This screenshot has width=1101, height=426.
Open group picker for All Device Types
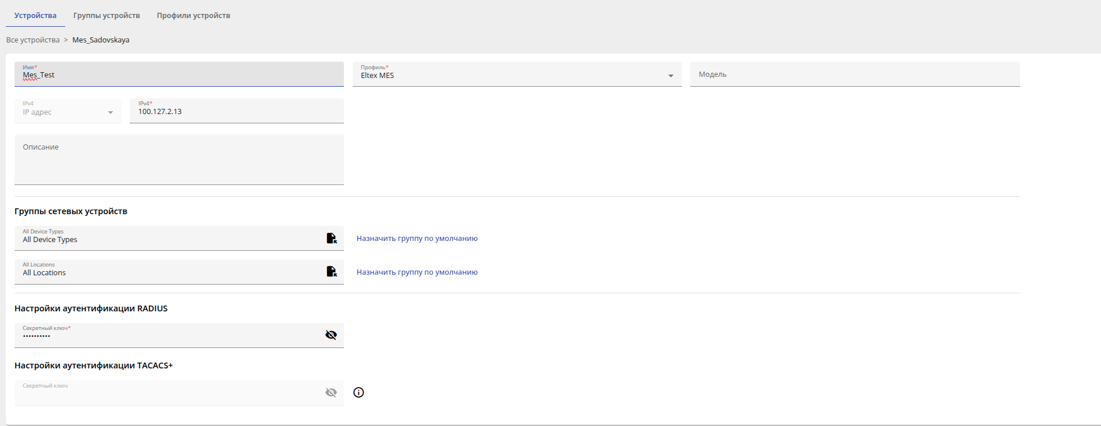(x=331, y=238)
